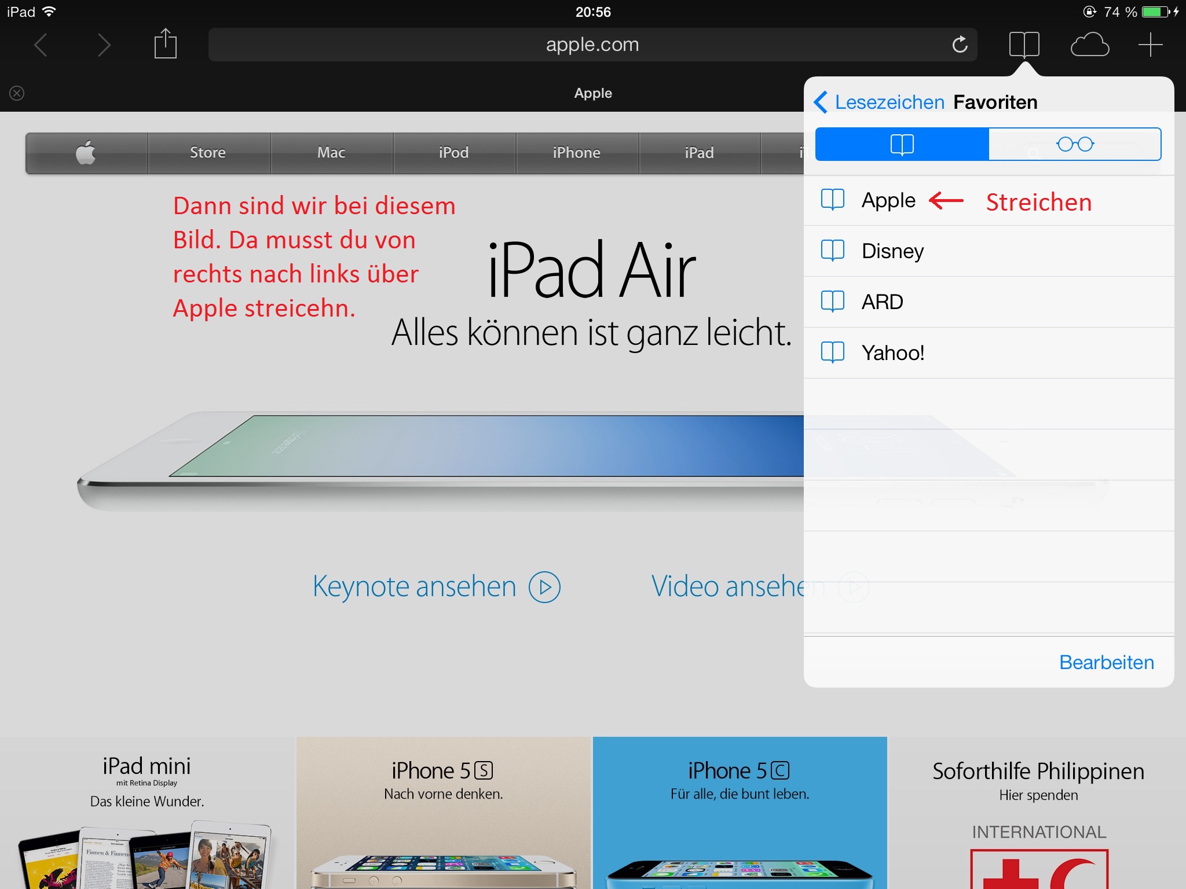Add a new tab with the plus icon
The height and width of the screenshot is (889, 1186).
click(x=1150, y=45)
